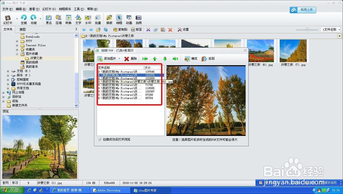Select the 我的音乐 folder in tree
Image resolution: width=343 pixels, height=194 pixels.
click(x=29, y=67)
